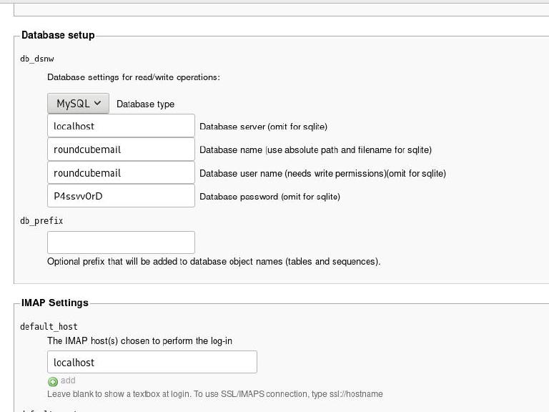
Task: Open the MySQL database type dropdown
Action: coord(79,103)
